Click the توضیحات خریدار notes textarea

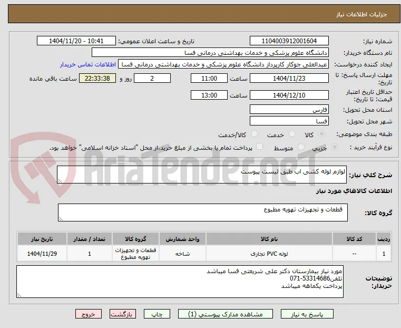click(x=180, y=282)
